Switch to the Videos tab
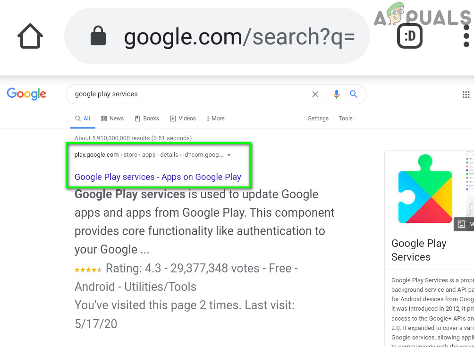The width and height of the screenshot is (474, 347). tap(183, 118)
